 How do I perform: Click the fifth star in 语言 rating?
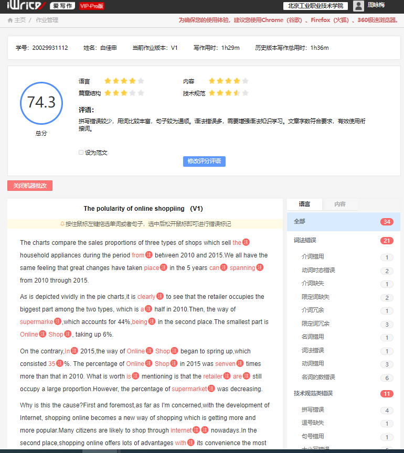pyautogui.click(x=141, y=81)
